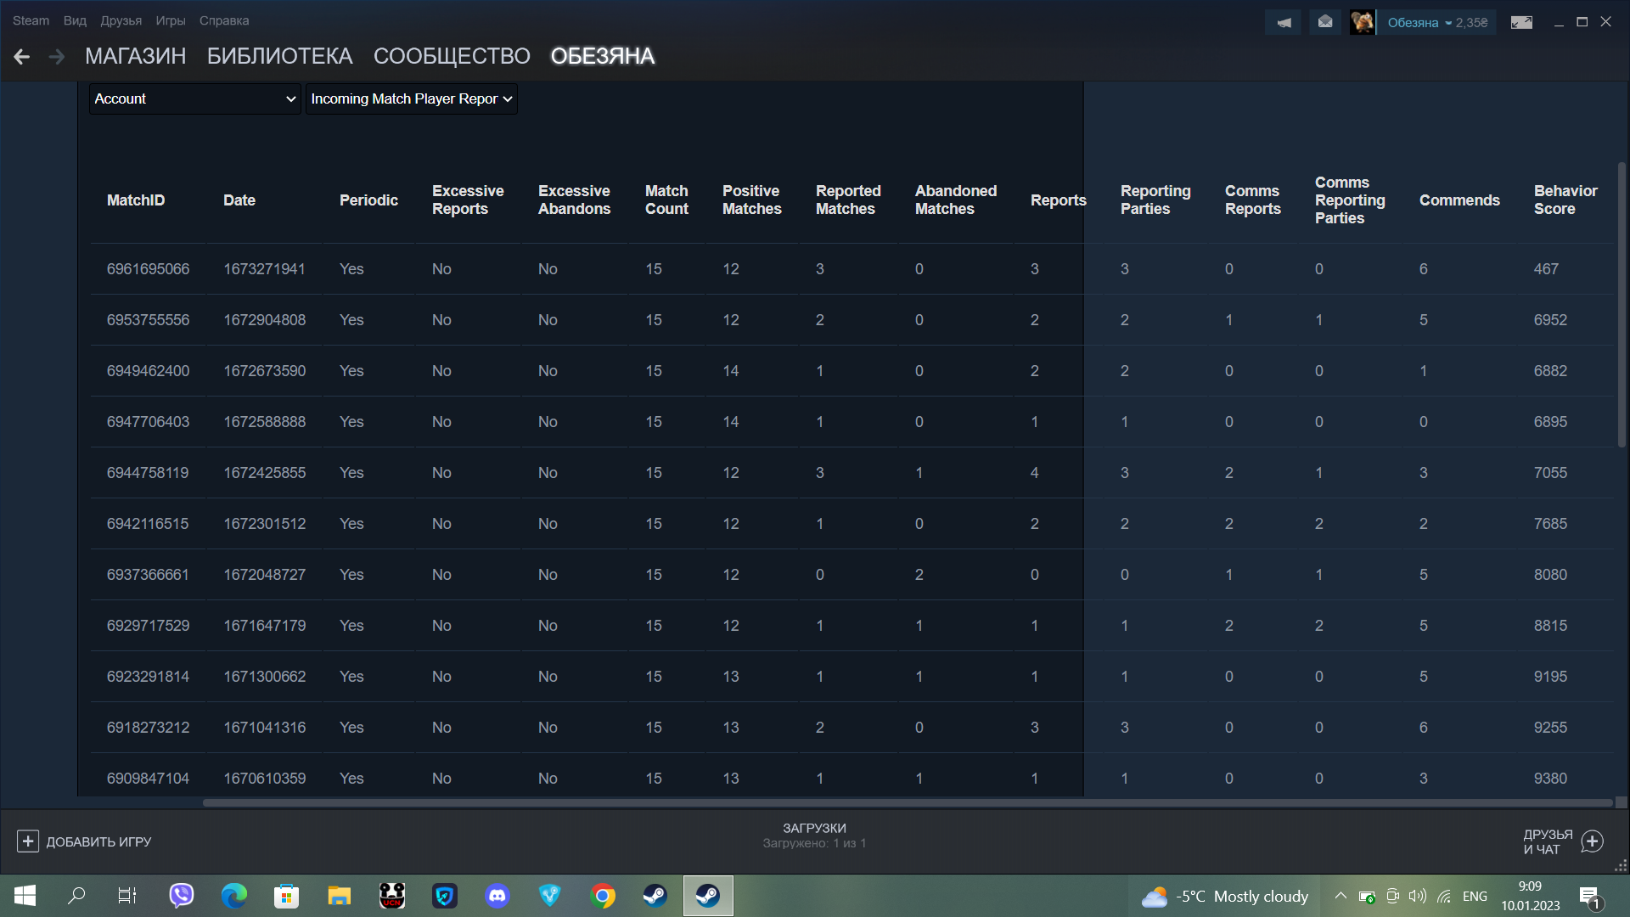
Task: Open the inbox envelope icon
Action: pyautogui.click(x=1325, y=22)
